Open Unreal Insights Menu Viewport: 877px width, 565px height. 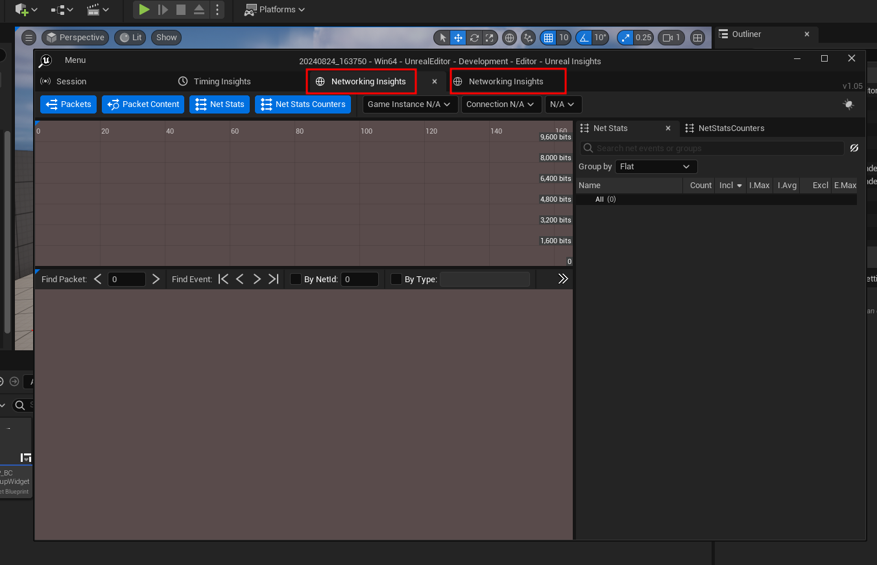[x=75, y=60]
